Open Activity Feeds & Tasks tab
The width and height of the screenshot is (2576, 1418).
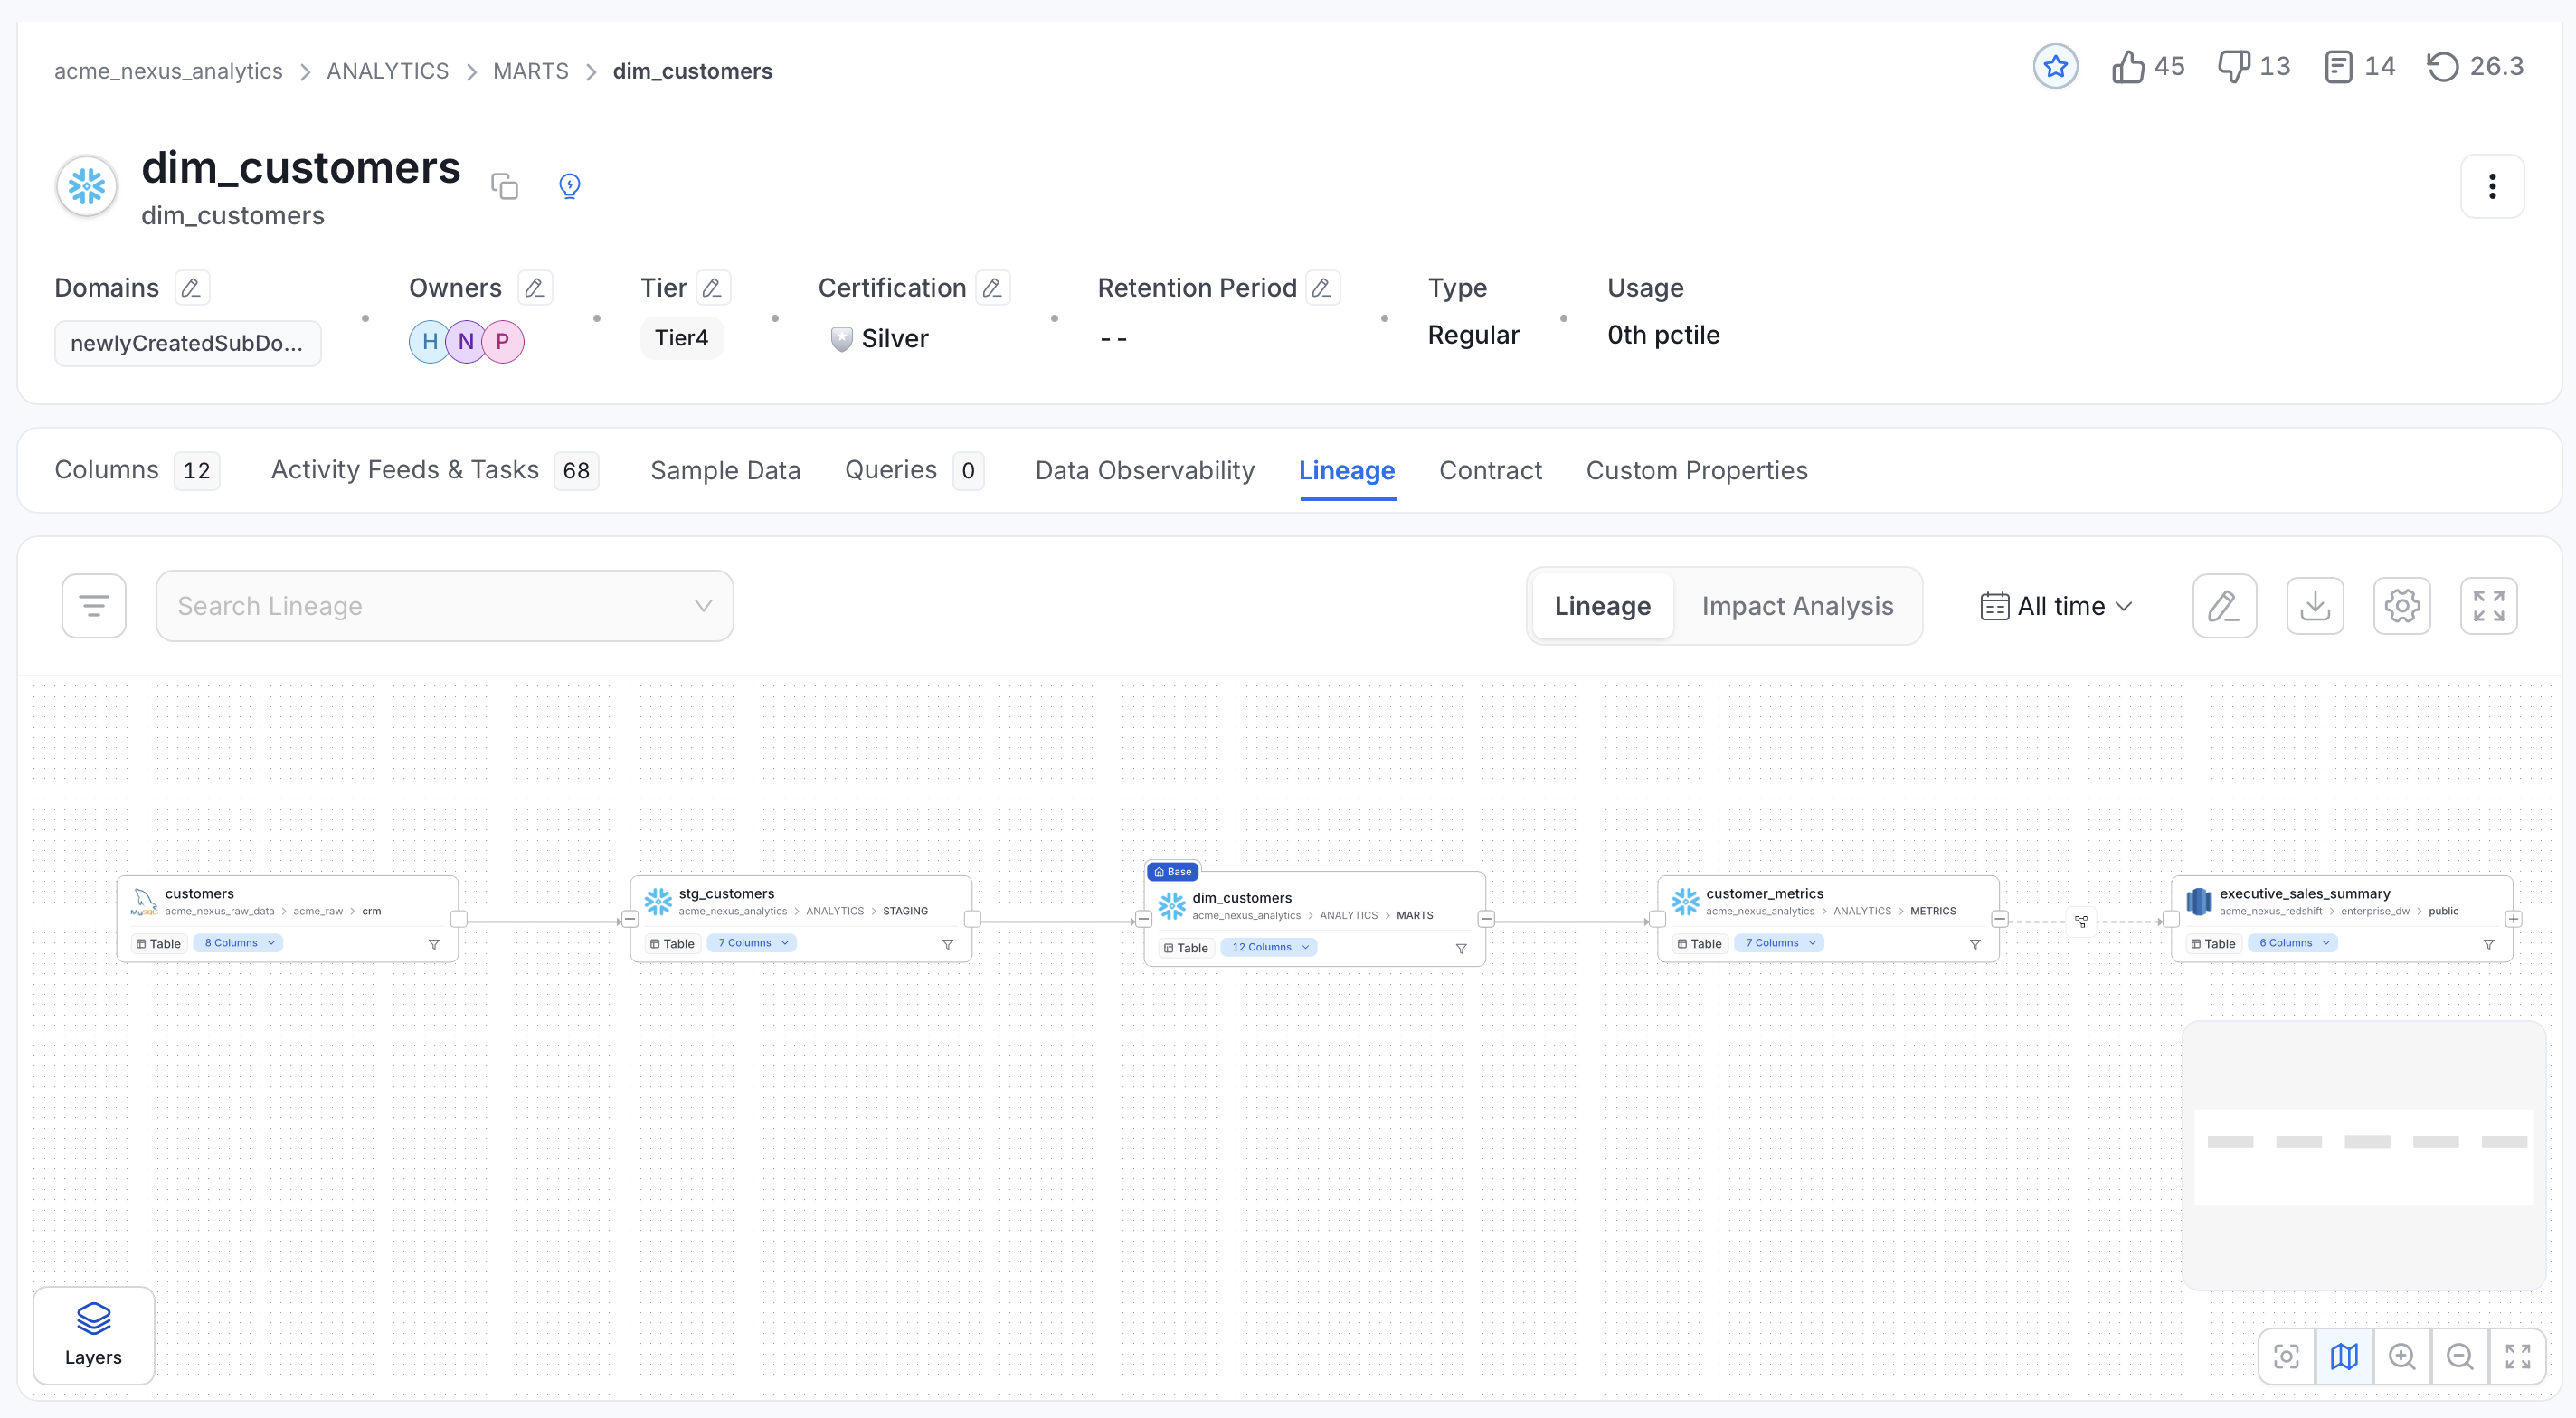[434, 470]
